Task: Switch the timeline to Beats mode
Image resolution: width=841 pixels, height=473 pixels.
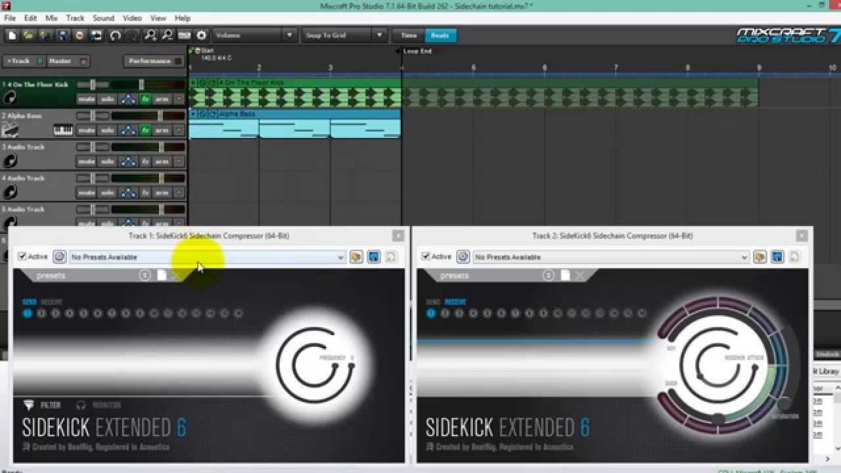Action: 440,35
